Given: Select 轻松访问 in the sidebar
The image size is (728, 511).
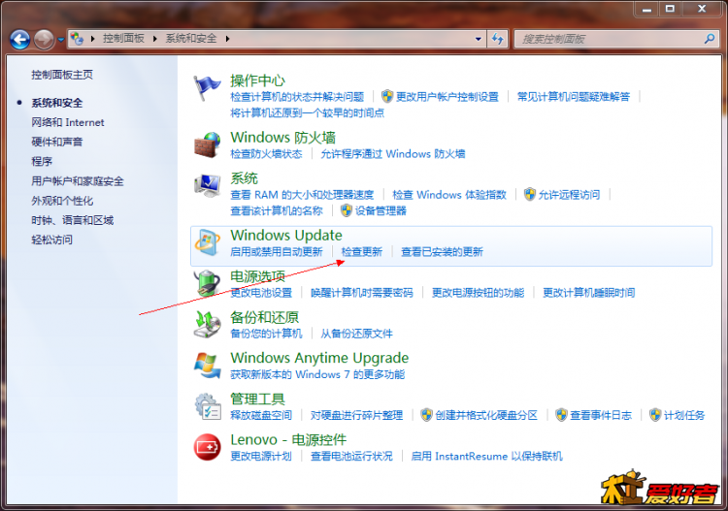Looking at the screenshot, I should point(51,240).
